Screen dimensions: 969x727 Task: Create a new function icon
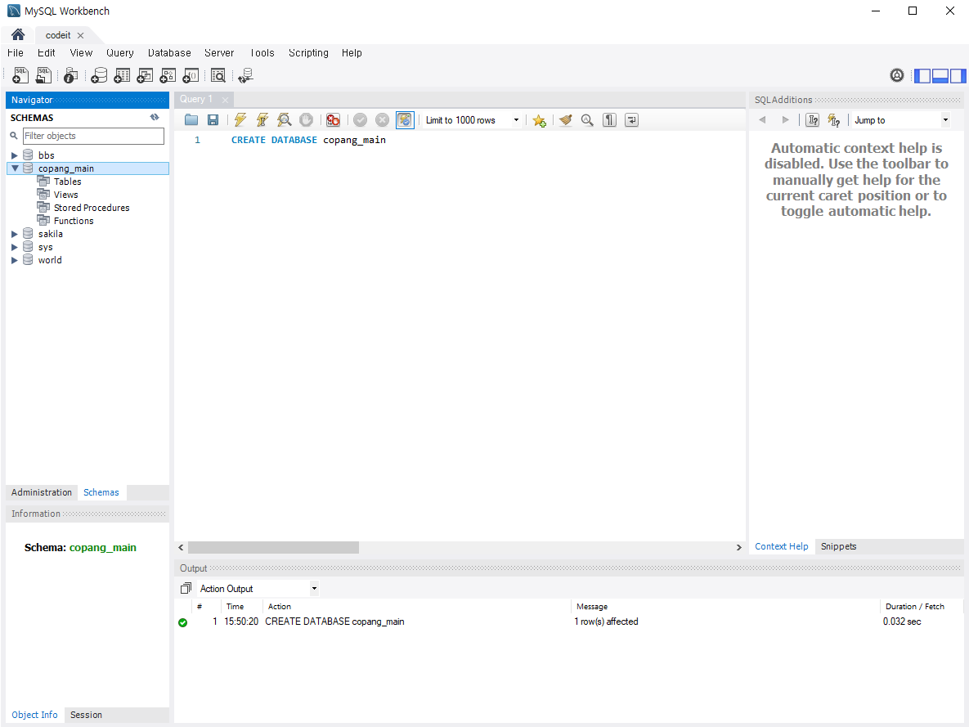coord(191,75)
